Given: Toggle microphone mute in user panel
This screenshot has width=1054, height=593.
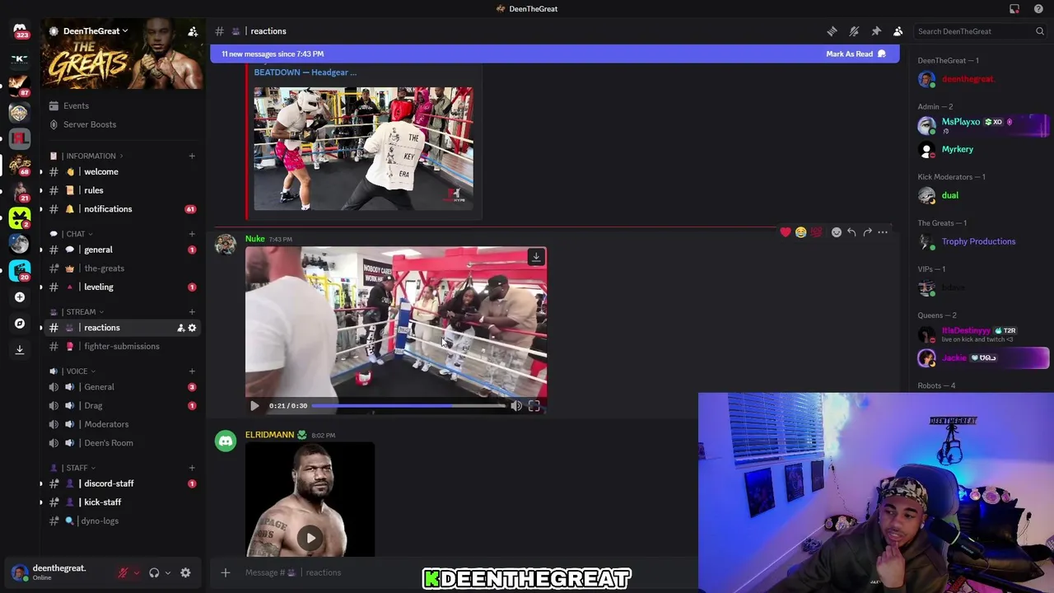Looking at the screenshot, I should (124, 572).
